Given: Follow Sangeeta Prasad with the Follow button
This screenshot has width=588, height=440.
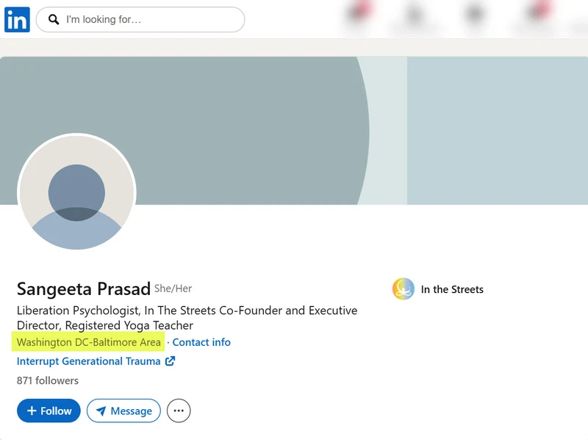Looking at the screenshot, I should [49, 411].
